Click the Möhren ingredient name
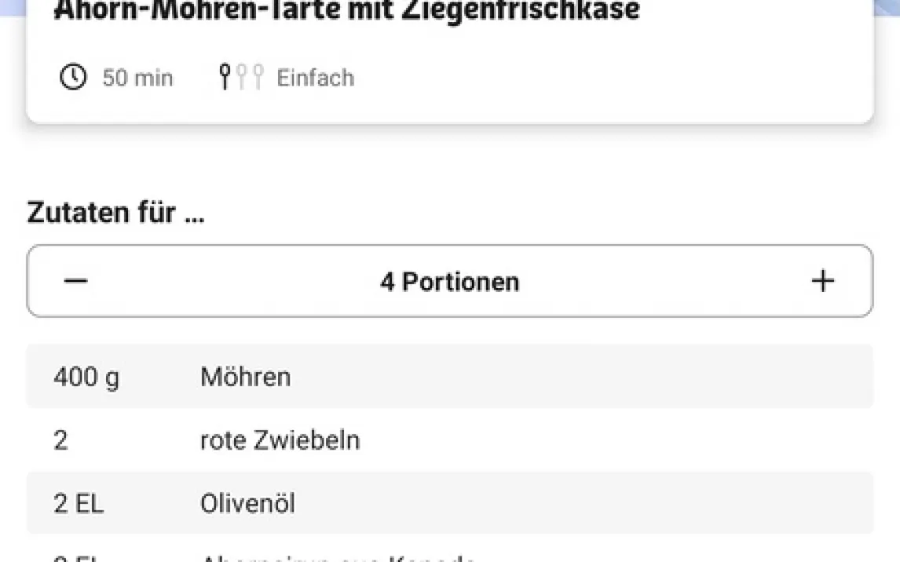 tap(245, 377)
